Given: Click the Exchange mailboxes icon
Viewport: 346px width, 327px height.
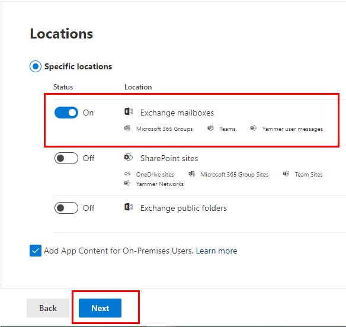Looking at the screenshot, I should coord(129,111).
